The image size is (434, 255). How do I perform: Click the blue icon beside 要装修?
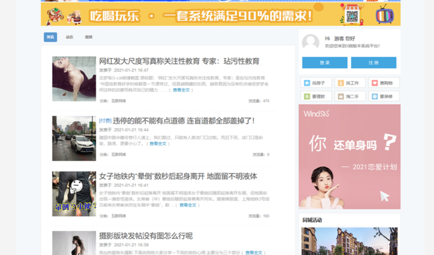pos(374,97)
